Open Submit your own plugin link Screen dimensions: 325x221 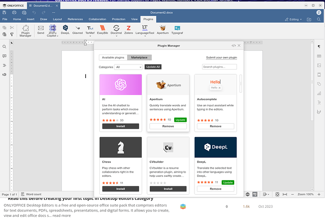pos(221,57)
